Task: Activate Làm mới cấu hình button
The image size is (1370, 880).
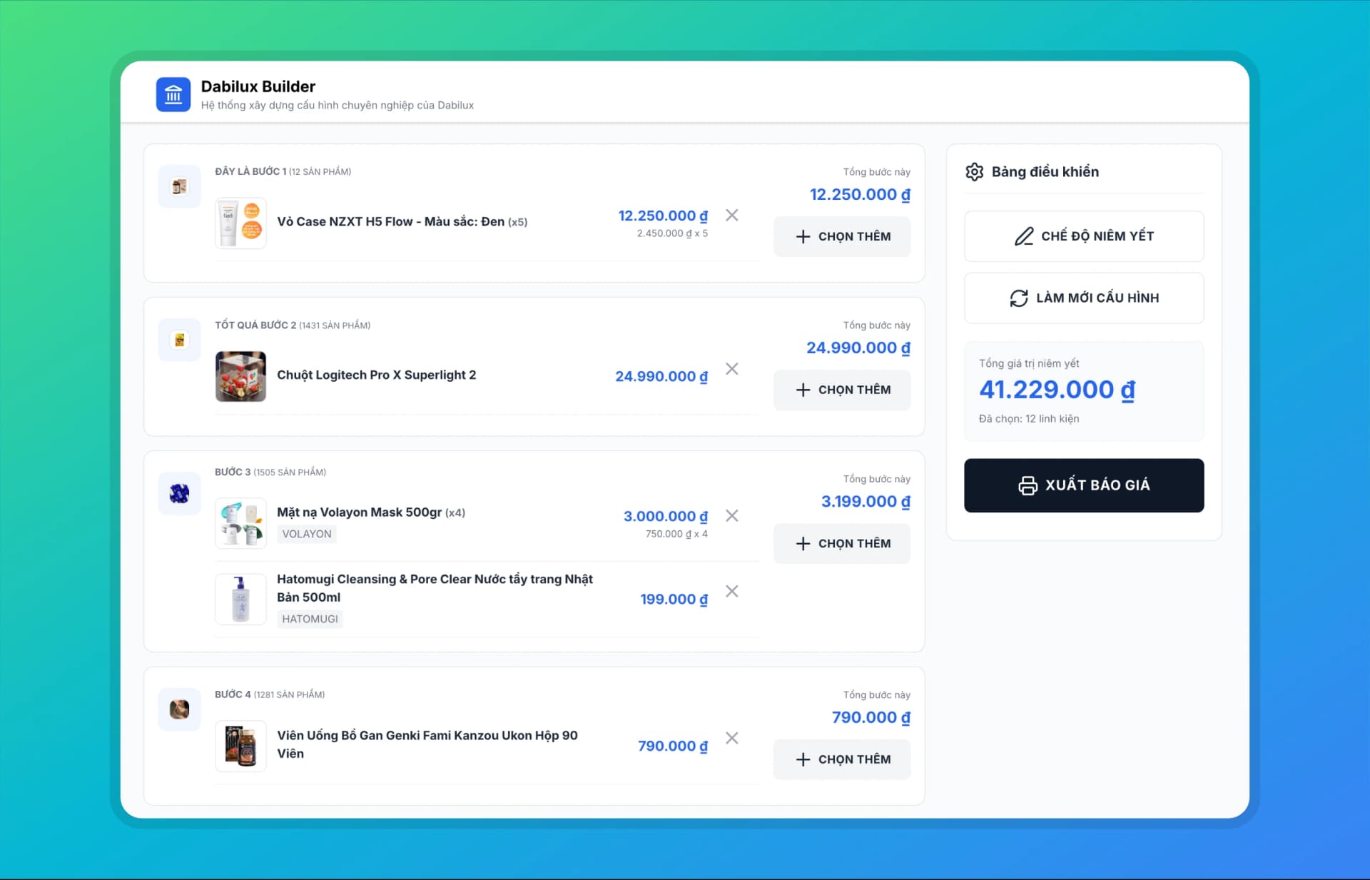Action: [x=1083, y=298]
